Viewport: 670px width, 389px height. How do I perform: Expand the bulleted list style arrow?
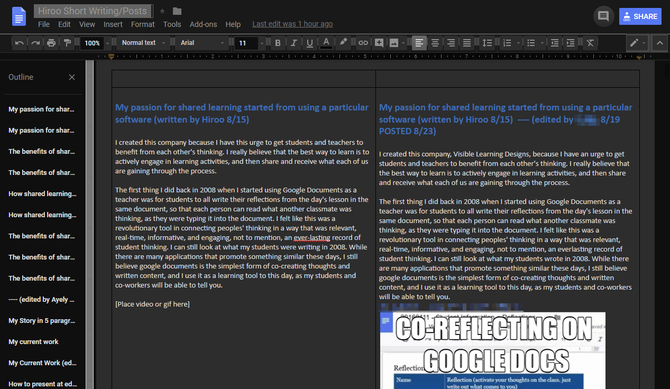click(x=542, y=43)
